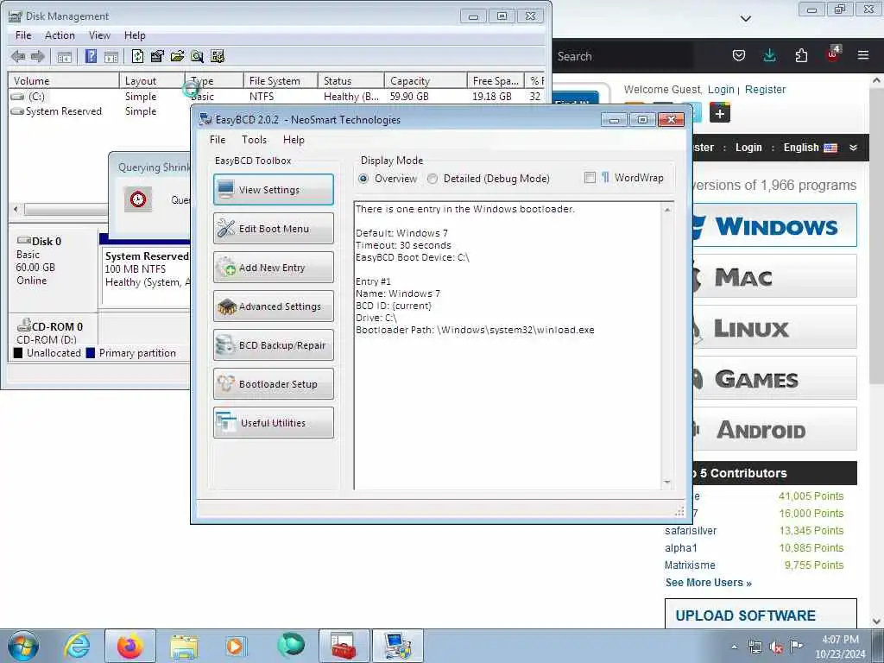The image size is (884, 663).
Task: Click scroll-down arrow in EasyBCD text pane
Action: click(x=667, y=483)
